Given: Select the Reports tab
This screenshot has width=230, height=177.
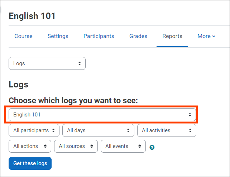Looking at the screenshot, I should (172, 36).
